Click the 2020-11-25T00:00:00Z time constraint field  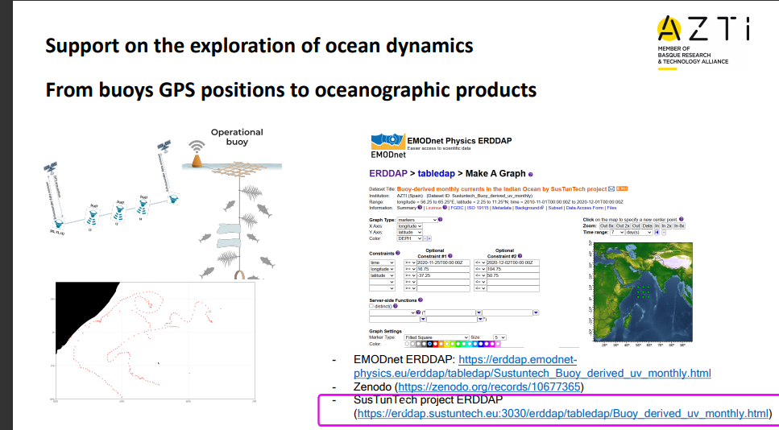443,263
